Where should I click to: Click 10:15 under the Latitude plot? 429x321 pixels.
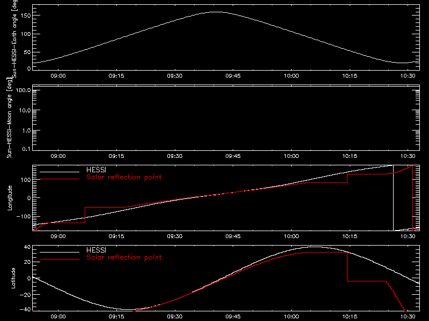(350, 316)
